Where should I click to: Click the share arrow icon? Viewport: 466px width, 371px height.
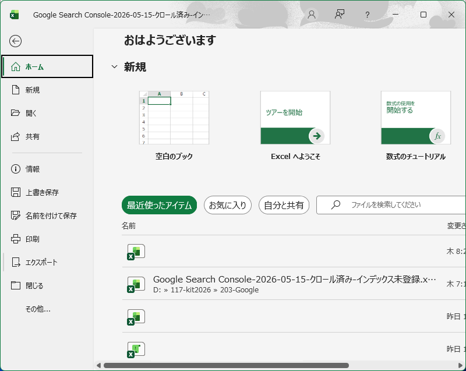pos(16,136)
